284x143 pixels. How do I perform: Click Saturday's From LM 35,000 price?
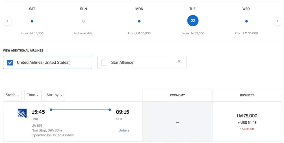[x=32, y=33]
